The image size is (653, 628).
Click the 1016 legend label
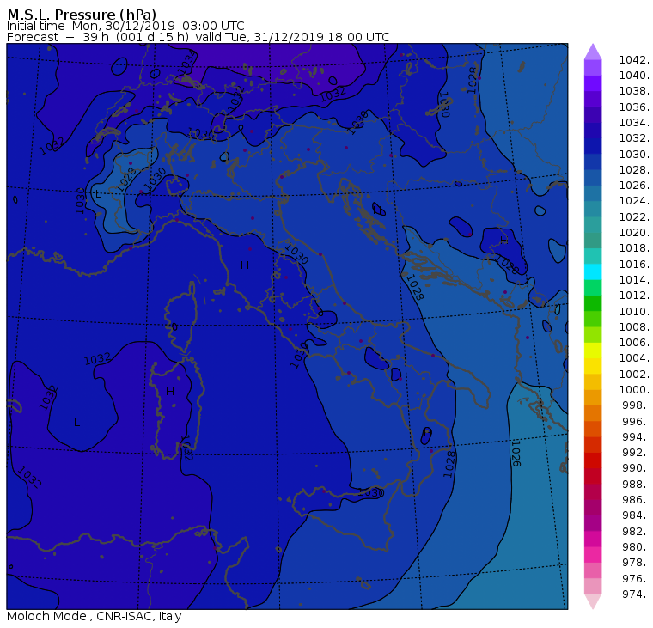(x=634, y=264)
